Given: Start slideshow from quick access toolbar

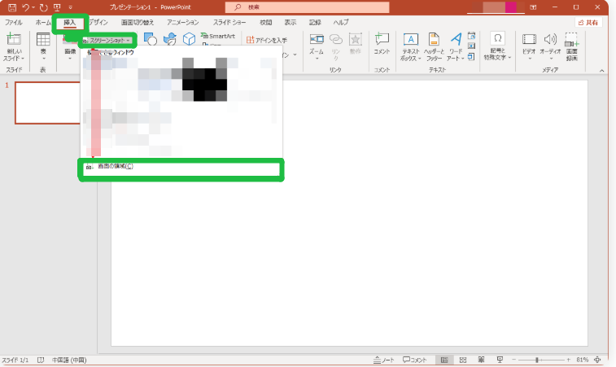Looking at the screenshot, I should [57, 7].
